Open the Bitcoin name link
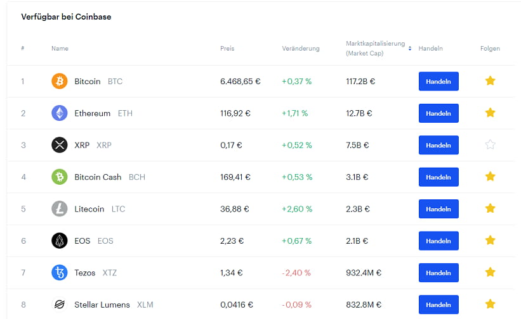 coord(88,81)
